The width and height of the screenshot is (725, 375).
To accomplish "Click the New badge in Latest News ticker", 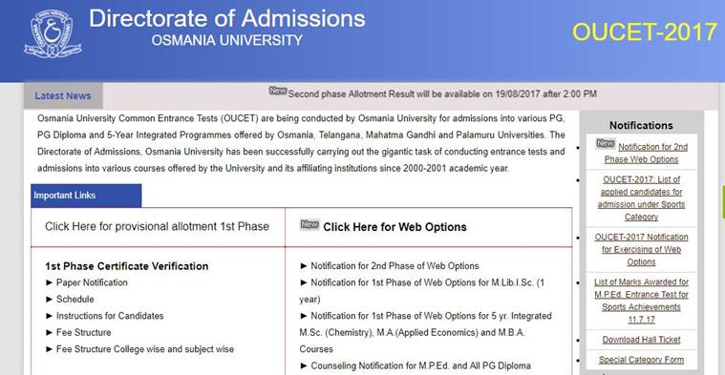I will click(x=278, y=91).
